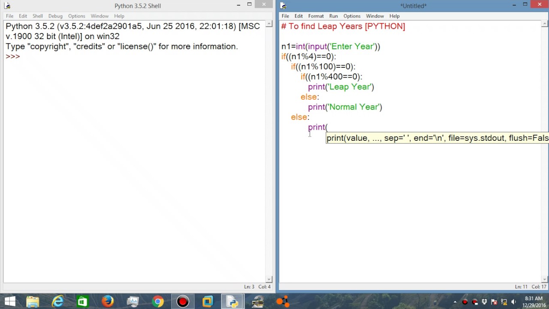Open Format menu in Untitled editor
The height and width of the screenshot is (309, 549).
[316, 16]
